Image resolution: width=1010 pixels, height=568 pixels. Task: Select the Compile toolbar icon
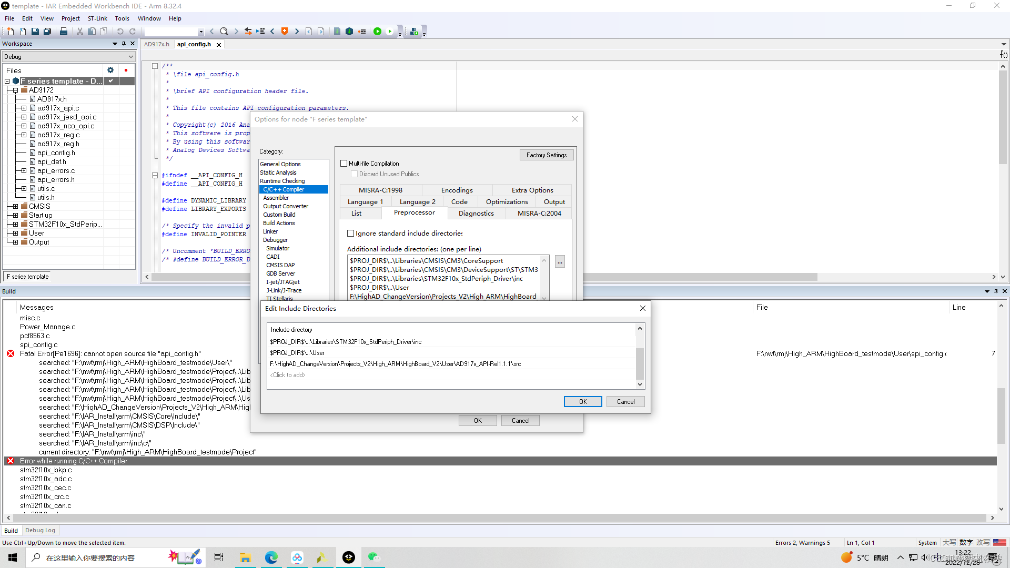[337, 32]
